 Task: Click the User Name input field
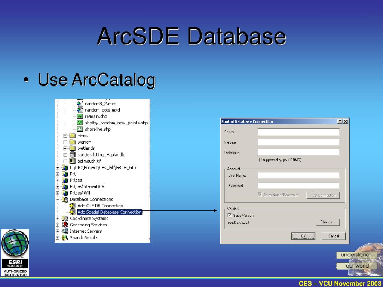tap(299, 175)
